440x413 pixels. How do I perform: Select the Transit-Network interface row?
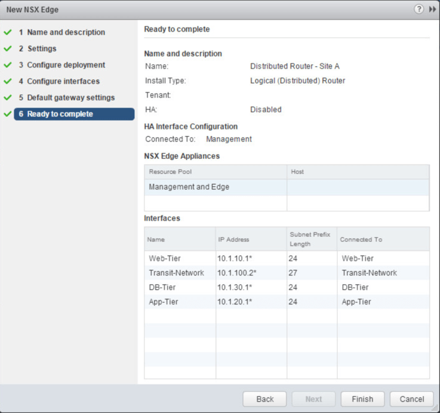pyautogui.click(x=287, y=273)
